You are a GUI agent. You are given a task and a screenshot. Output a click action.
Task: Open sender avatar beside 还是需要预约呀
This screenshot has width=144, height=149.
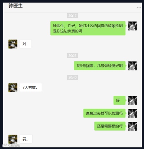tap(132, 126)
